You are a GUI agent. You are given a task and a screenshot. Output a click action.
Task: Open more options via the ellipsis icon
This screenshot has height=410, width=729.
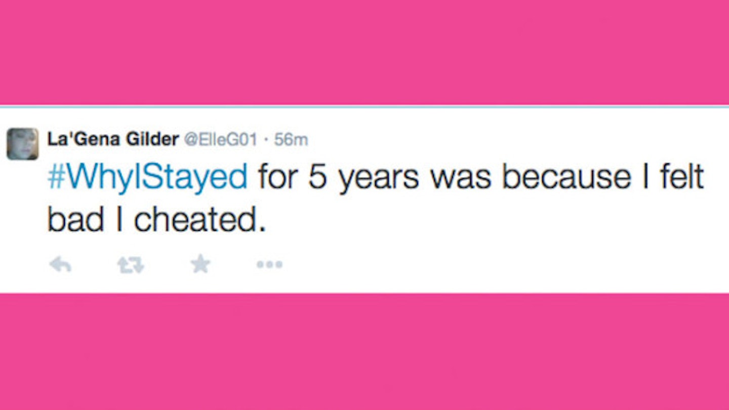pos(269,265)
